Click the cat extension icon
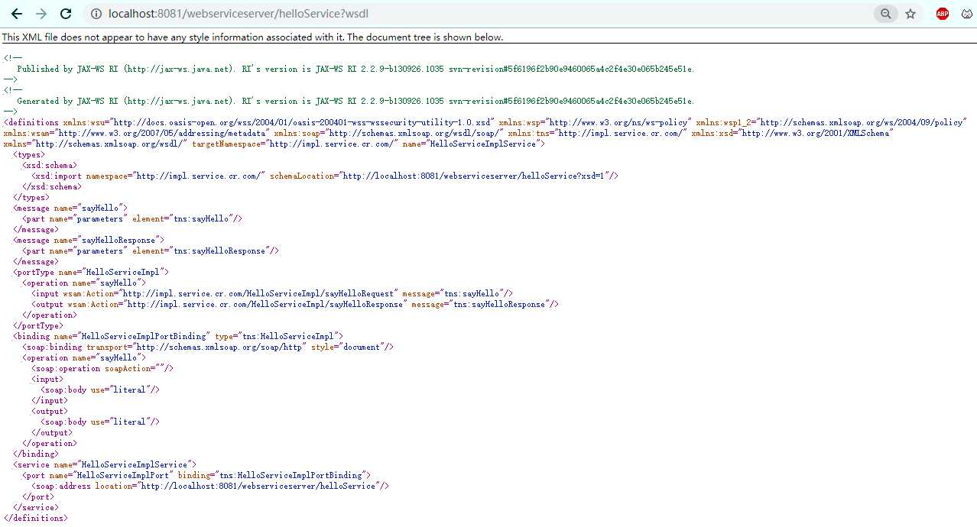 (x=967, y=14)
